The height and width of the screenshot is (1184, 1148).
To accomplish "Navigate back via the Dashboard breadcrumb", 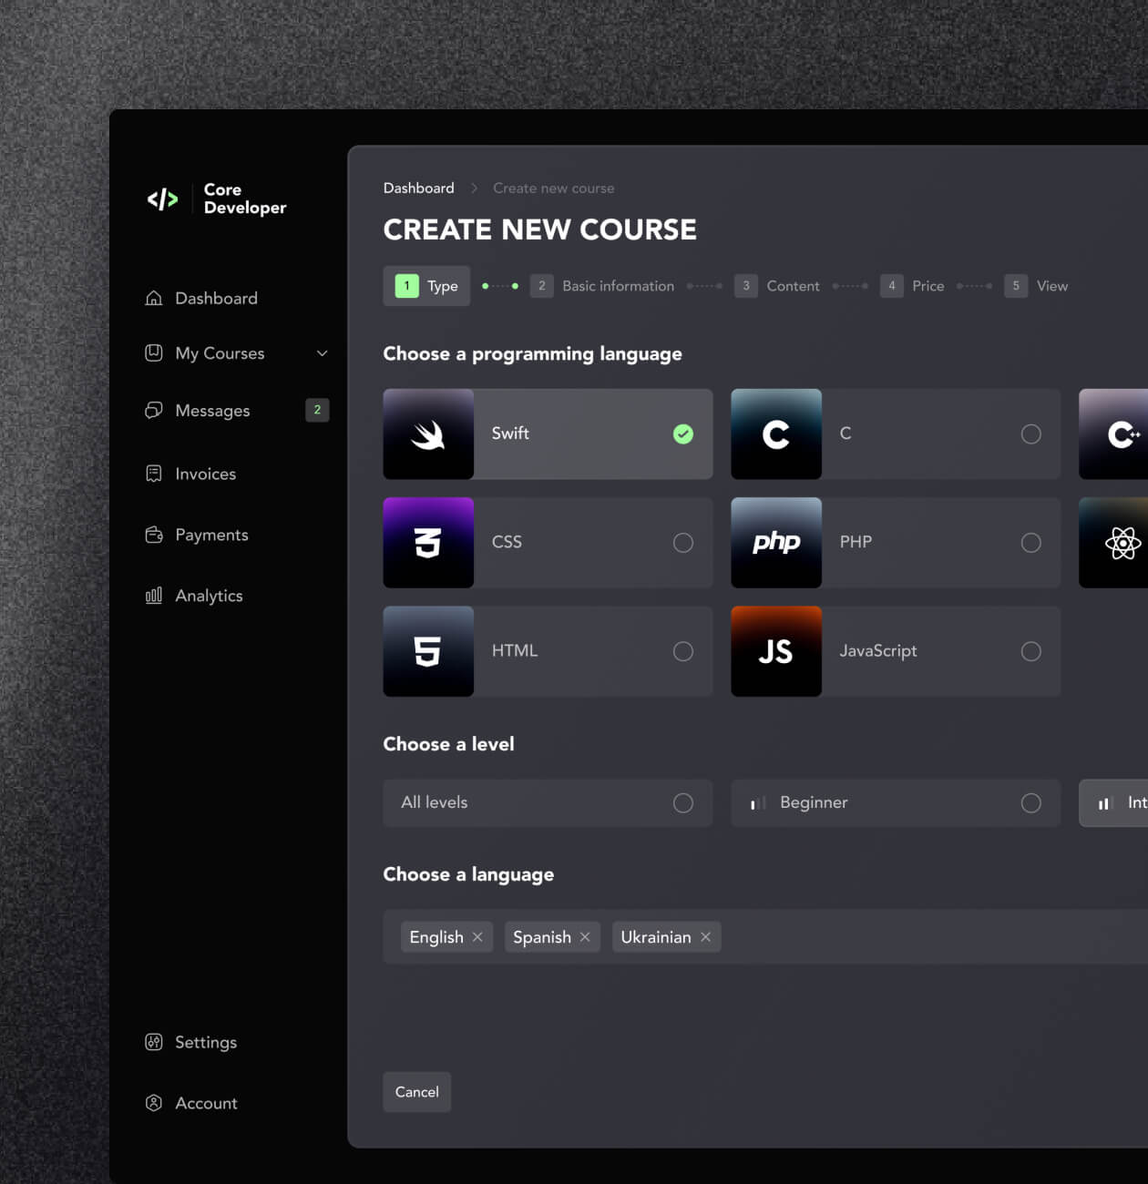I will click(x=418, y=188).
